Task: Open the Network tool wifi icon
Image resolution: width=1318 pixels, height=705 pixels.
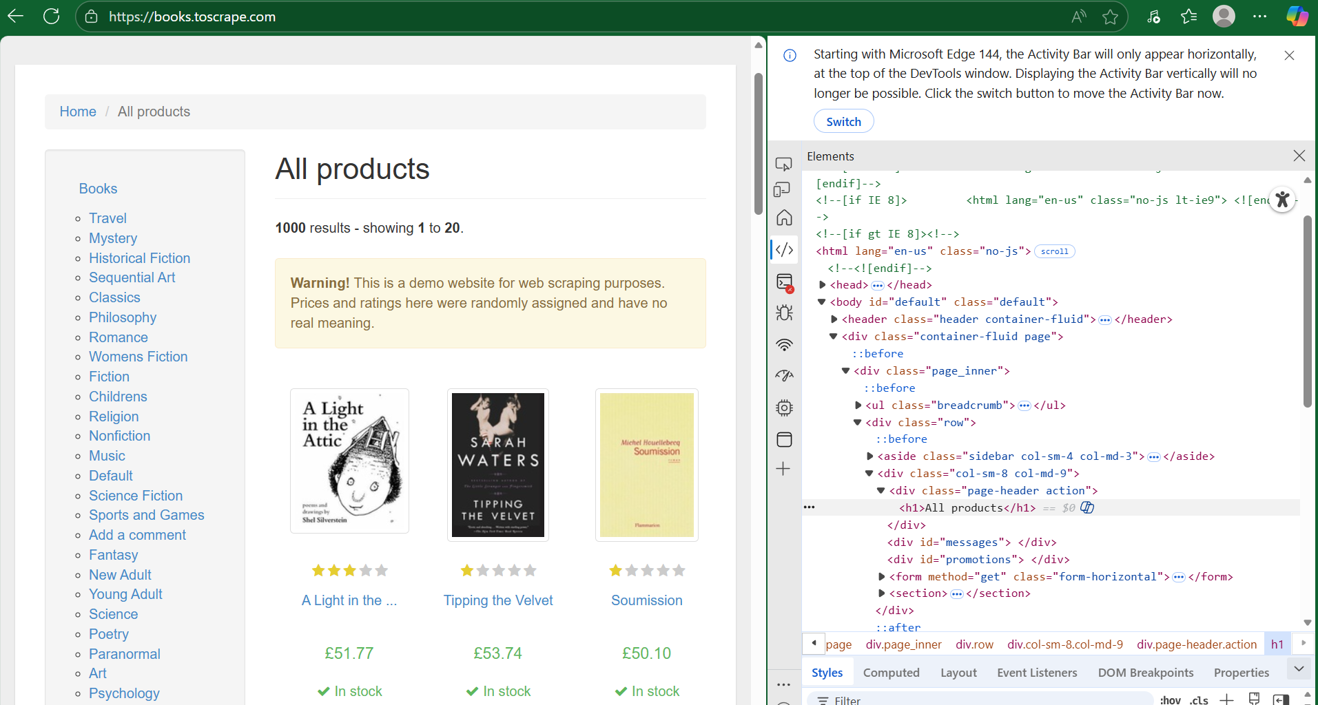Action: tap(784, 344)
